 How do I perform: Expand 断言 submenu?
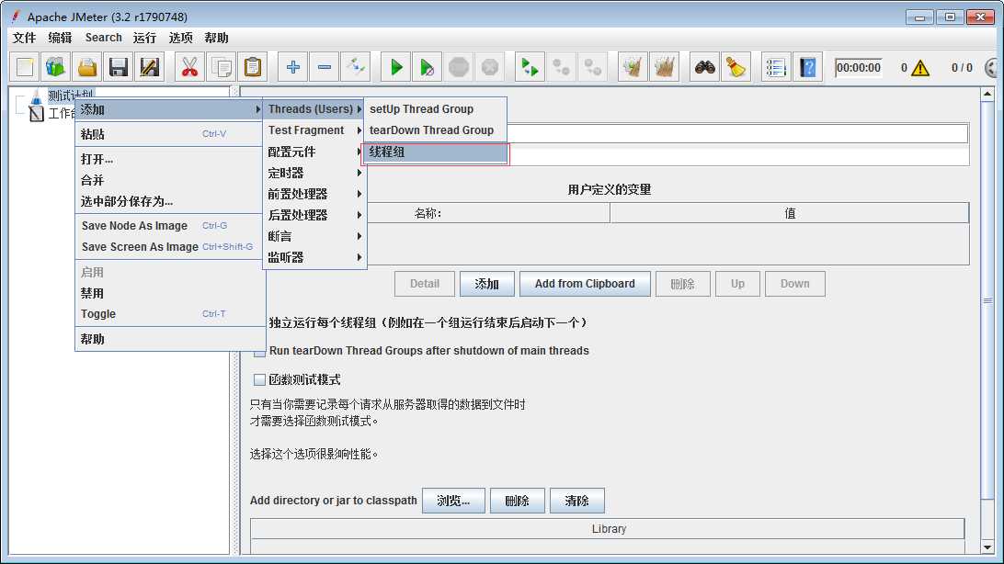point(314,236)
